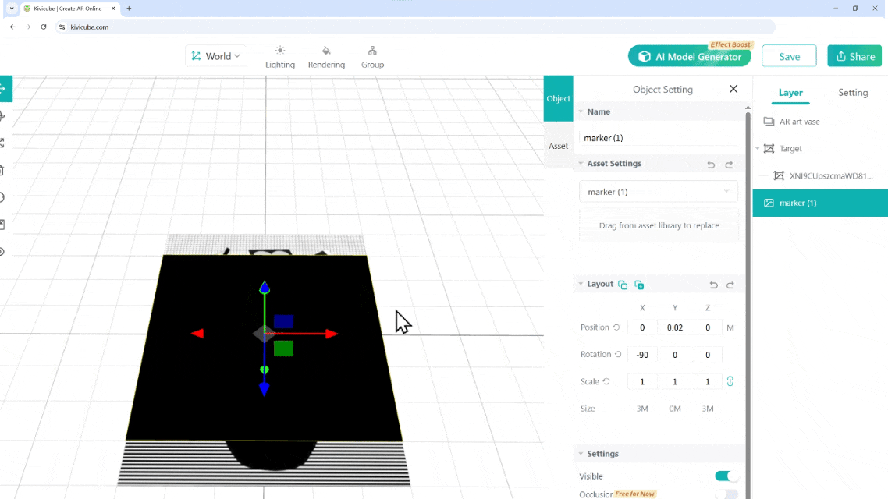Toggle the Visible switch off
This screenshot has width=888, height=499.
[726, 476]
